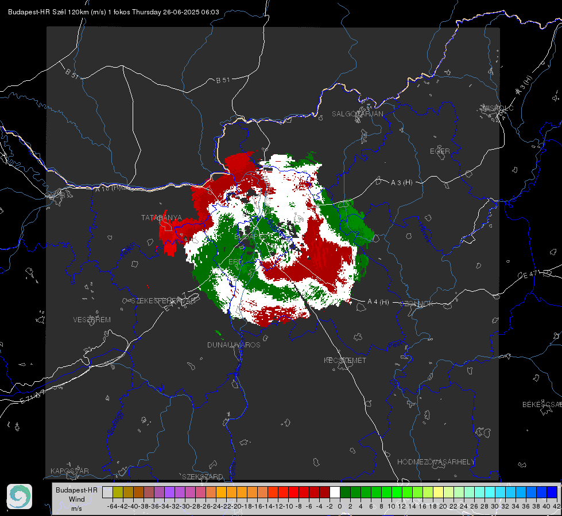Click the B 51 road label near top center
The image size is (562, 516).
(x=223, y=80)
